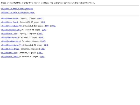Viewport: 140px width, 105px height.
Task: Open LOG for Blade Quest
Action: point(43,22)
